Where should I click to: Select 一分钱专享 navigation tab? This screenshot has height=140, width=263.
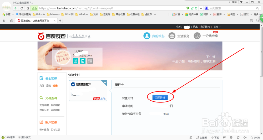coord(206,36)
